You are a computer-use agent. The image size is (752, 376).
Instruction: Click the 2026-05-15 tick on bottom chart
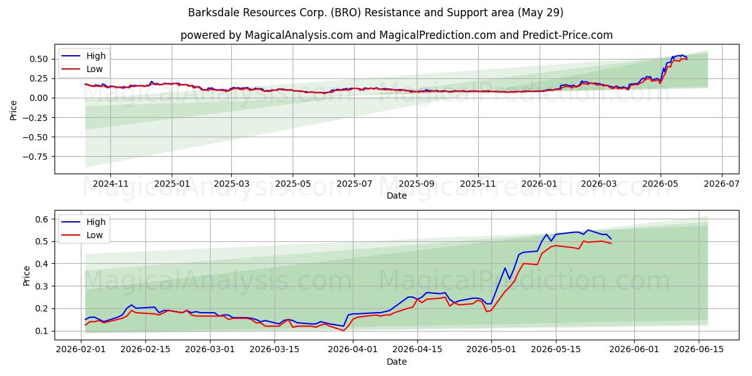556,350
